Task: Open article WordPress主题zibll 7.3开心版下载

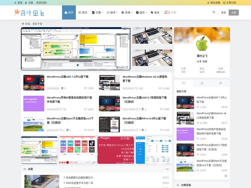Action: coord(68,77)
